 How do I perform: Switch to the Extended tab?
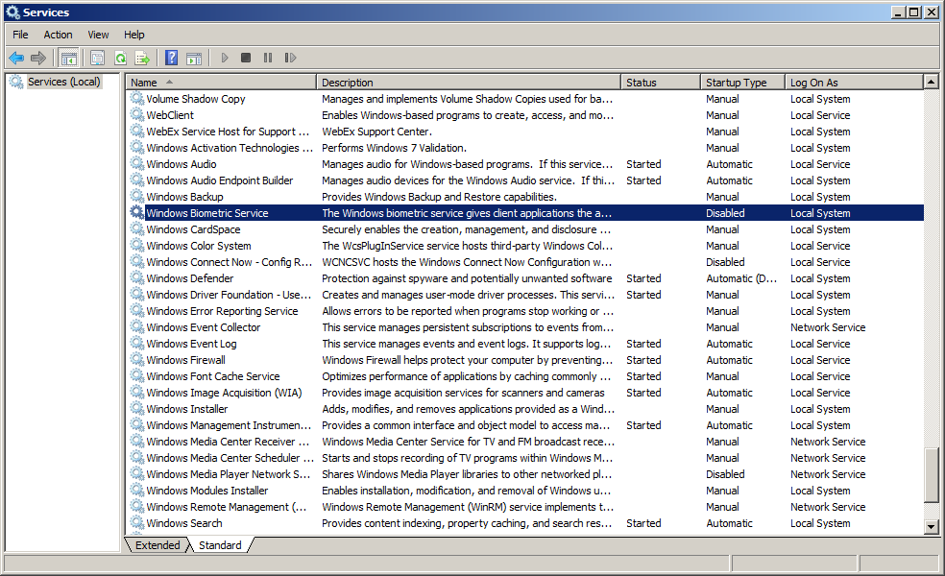(157, 545)
